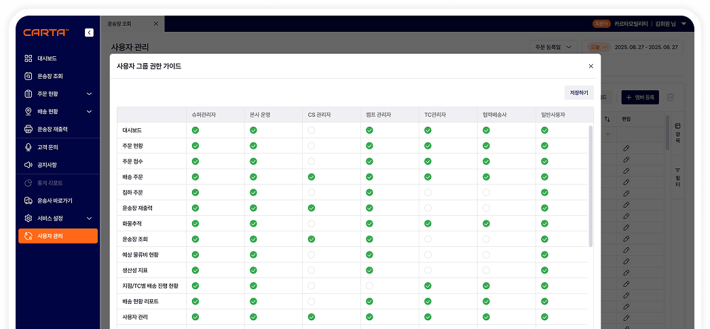Uncheck 배송 현황 리포트 for TC관리자
The height and width of the screenshot is (329, 710).
point(428,301)
